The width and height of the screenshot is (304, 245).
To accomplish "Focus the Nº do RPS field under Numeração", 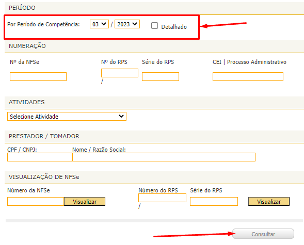I will (x=120, y=73).
